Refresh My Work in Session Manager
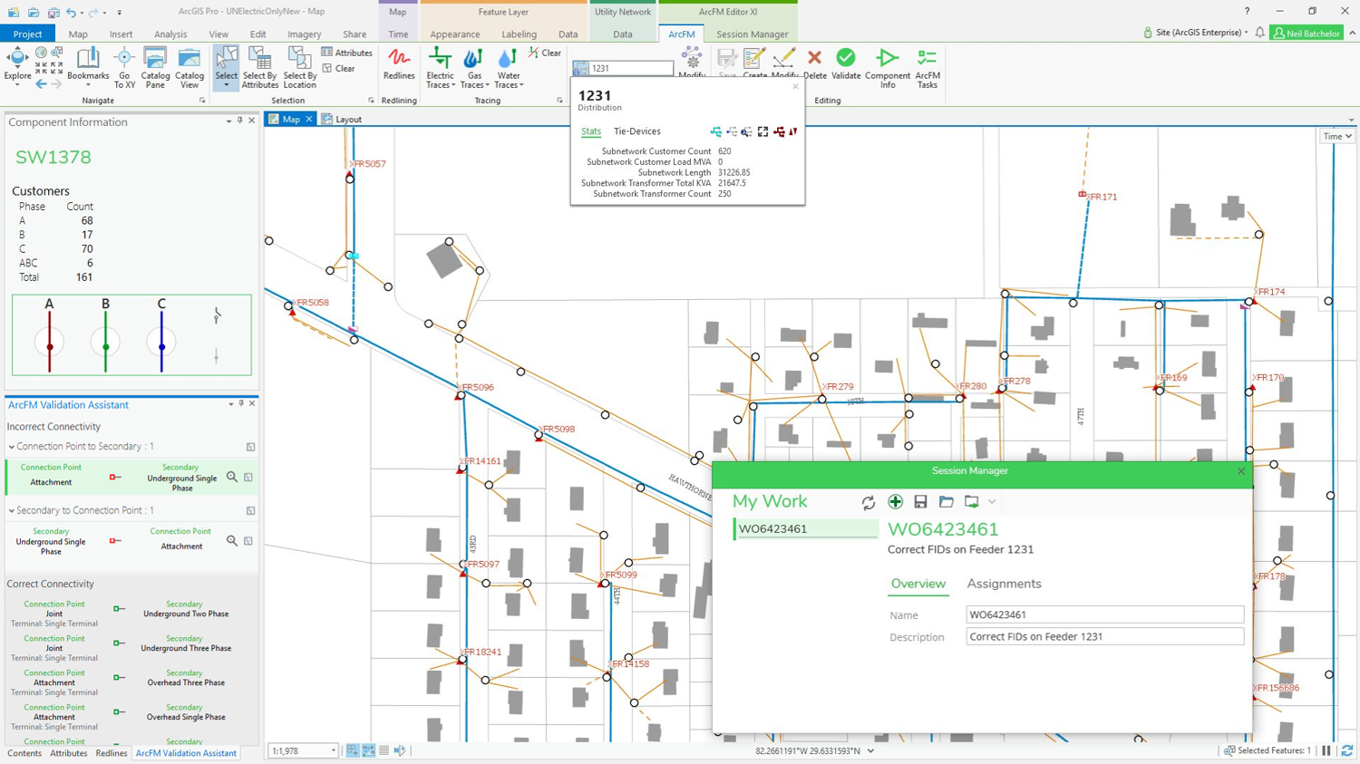1360x764 pixels. 868,501
